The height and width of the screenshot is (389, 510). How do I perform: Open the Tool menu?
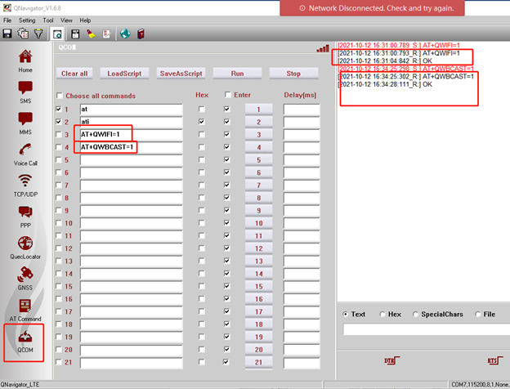pyautogui.click(x=48, y=20)
